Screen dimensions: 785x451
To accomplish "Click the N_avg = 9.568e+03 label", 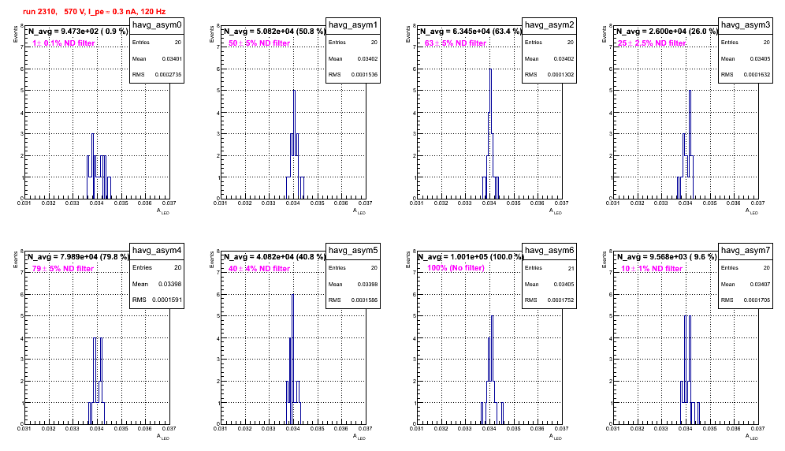I will [667, 257].
